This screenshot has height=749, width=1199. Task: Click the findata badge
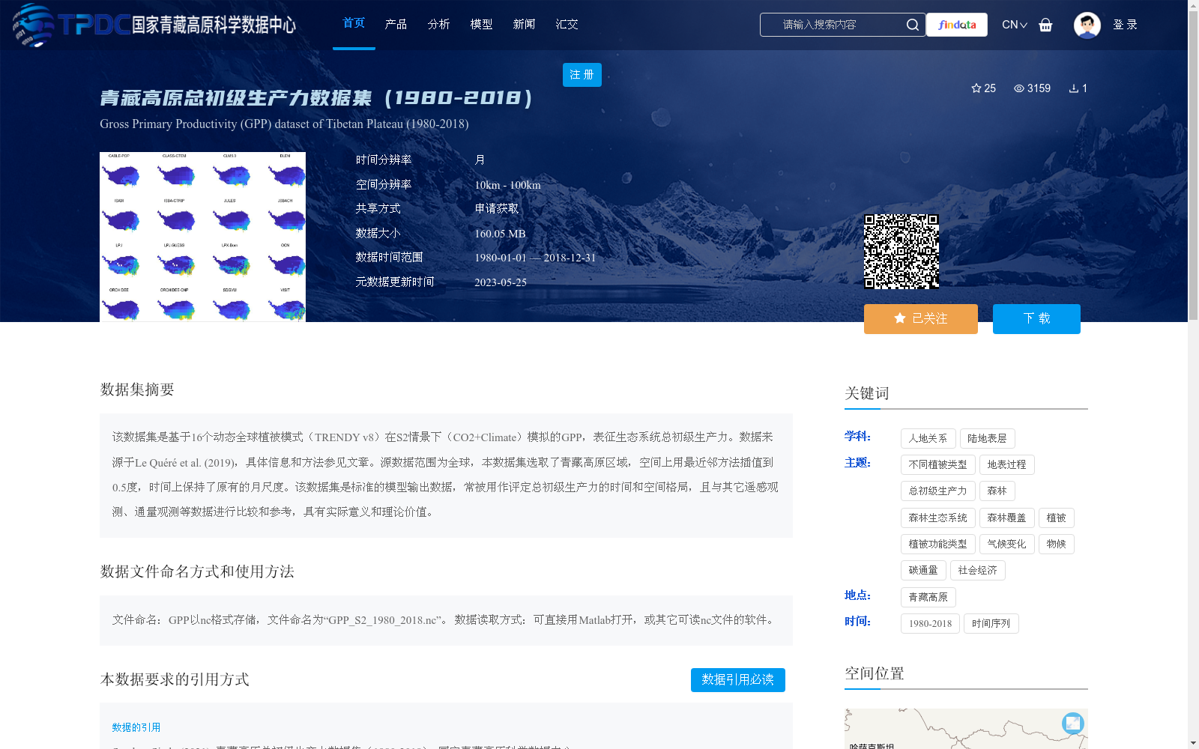pyautogui.click(x=956, y=25)
